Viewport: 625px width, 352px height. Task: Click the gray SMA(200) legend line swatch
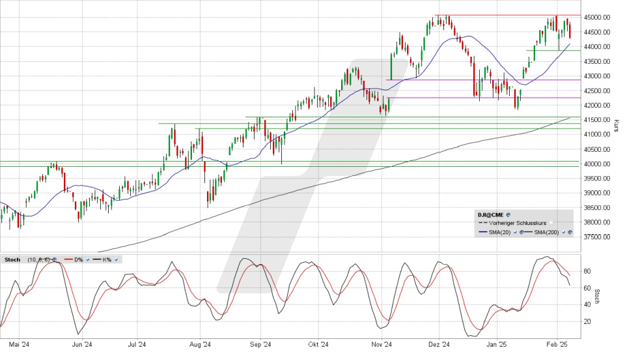pos(528,232)
